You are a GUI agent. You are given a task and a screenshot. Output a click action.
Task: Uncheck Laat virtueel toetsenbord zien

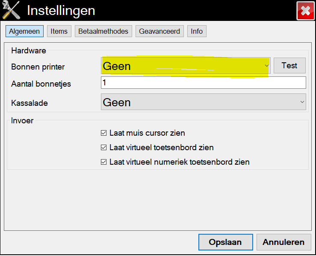point(103,148)
